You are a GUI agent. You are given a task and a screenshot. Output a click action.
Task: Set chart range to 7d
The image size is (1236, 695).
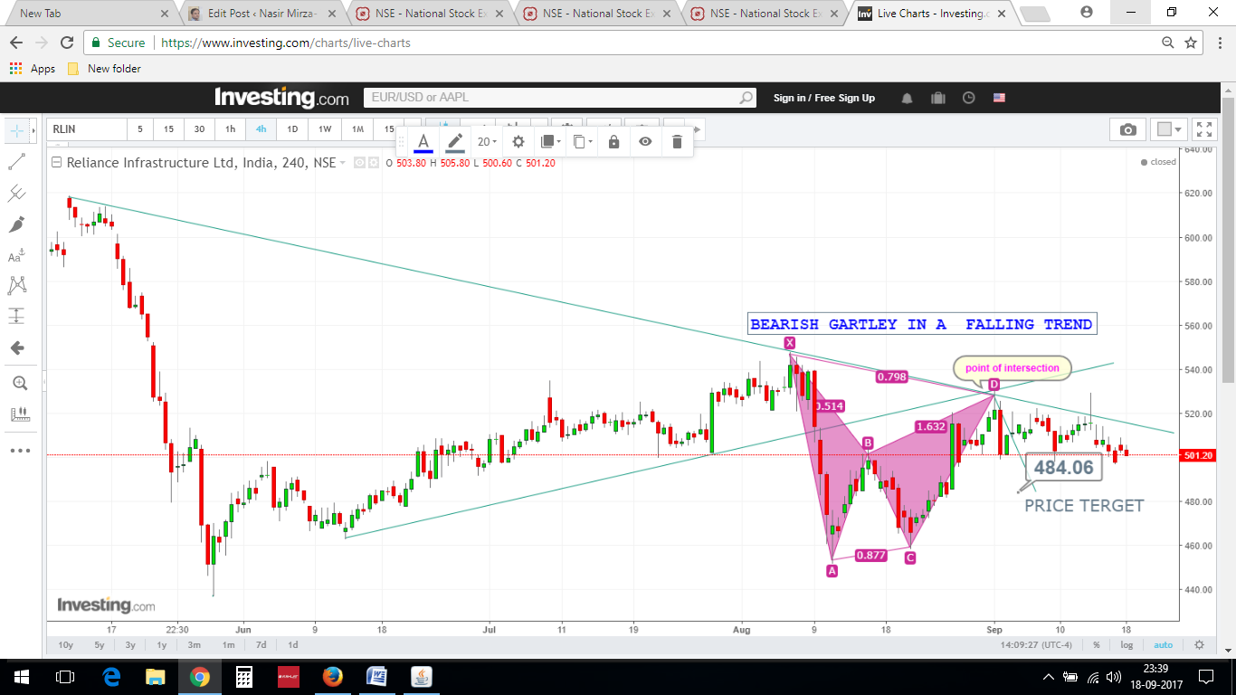click(x=261, y=645)
